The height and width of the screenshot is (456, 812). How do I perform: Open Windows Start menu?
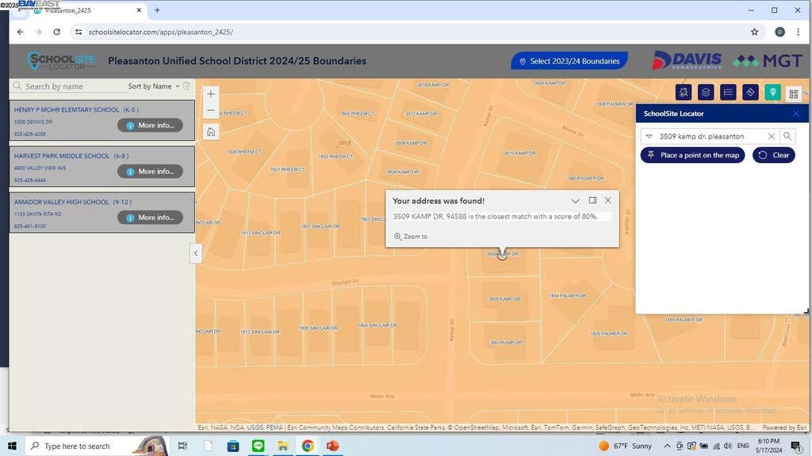tap(13, 446)
